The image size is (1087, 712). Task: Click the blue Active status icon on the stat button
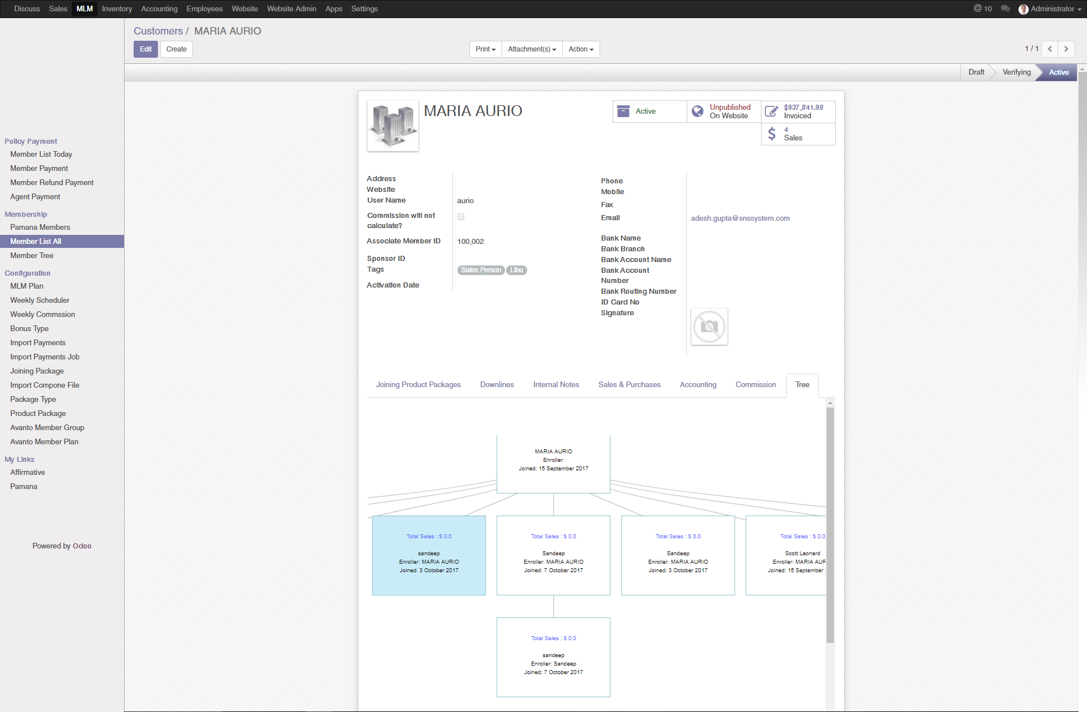(x=623, y=111)
